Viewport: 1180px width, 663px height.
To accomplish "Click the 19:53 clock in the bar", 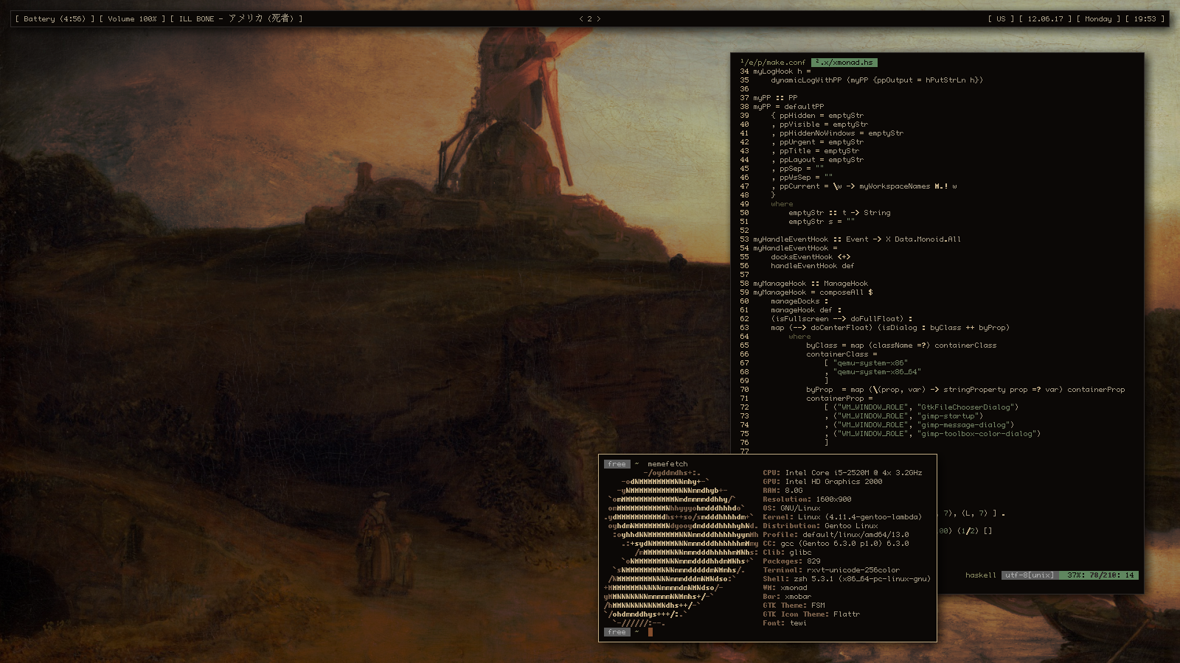I will tap(1145, 19).
